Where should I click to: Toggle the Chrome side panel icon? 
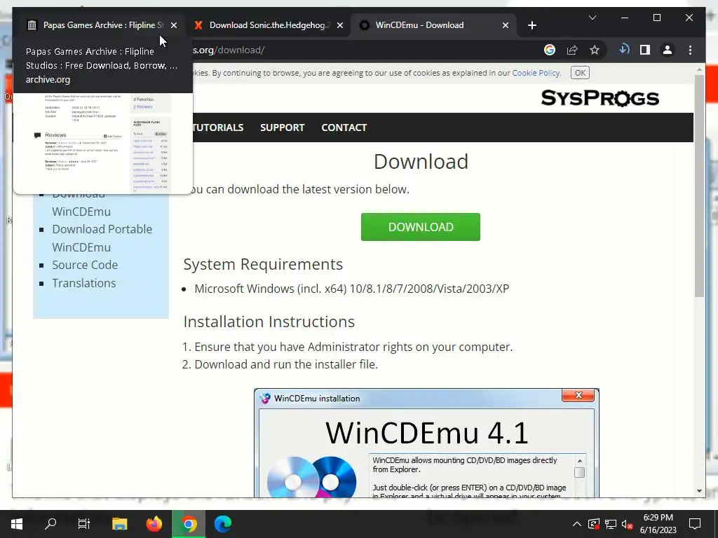tap(645, 50)
